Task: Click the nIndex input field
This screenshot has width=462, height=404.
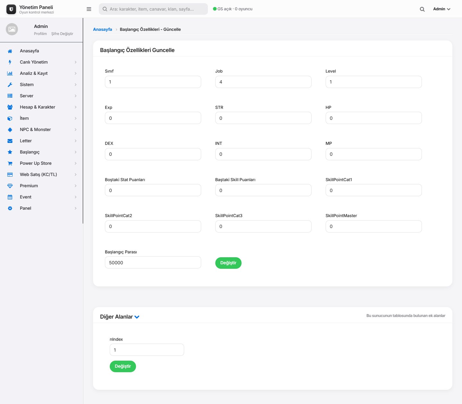Action: tap(147, 350)
